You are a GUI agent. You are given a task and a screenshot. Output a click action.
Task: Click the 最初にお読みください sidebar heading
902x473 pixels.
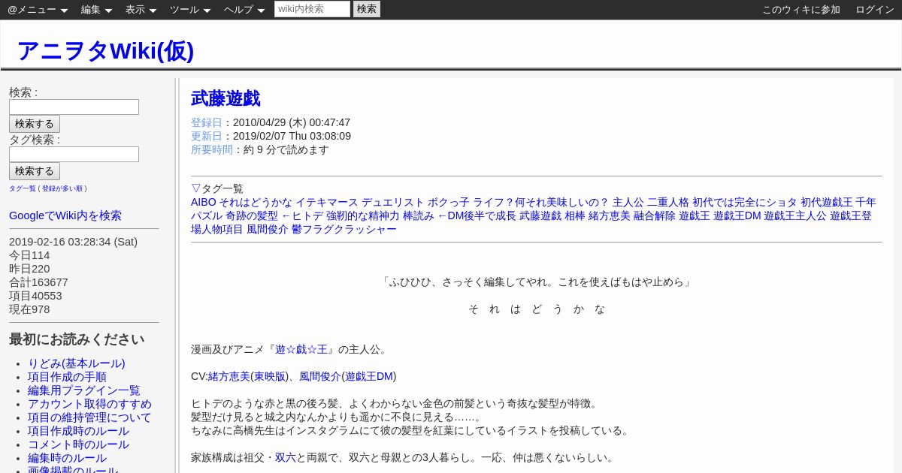[77, 339]
